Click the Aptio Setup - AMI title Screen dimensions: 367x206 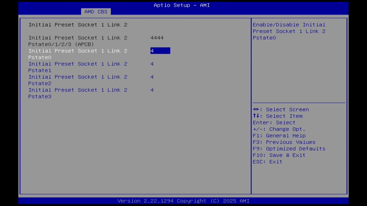[x=181, y=5]
